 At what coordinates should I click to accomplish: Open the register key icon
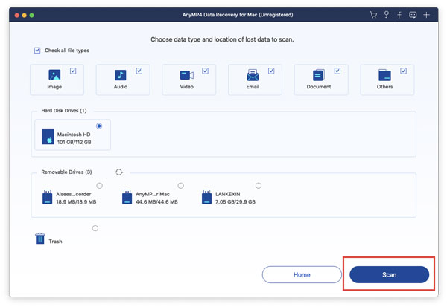(x=386, y=15)
